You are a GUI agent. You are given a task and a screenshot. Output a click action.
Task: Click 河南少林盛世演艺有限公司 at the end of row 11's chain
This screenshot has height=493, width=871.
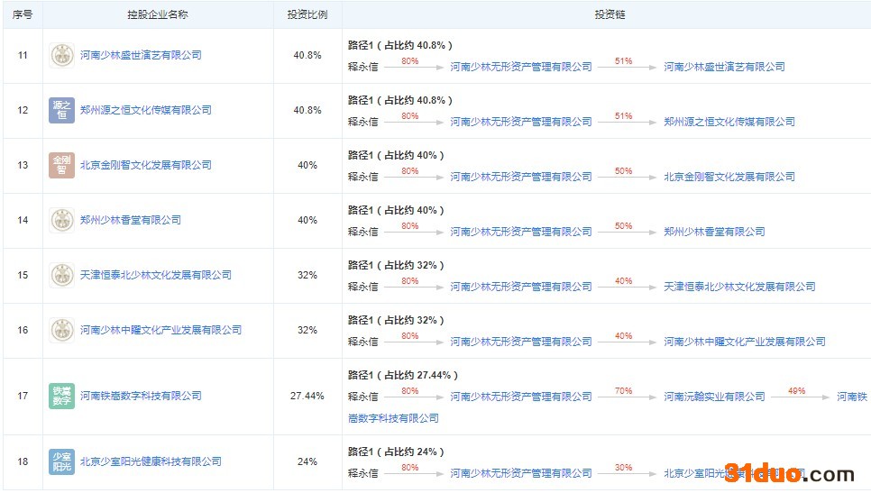click(724, 67)
